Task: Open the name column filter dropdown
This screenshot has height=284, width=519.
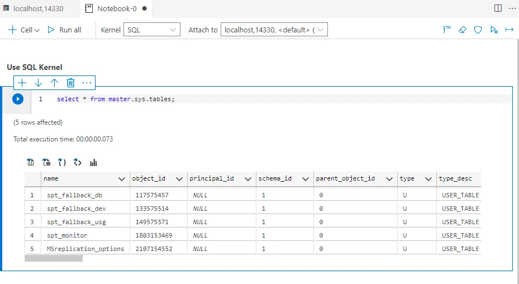Action: pos(122,179)
